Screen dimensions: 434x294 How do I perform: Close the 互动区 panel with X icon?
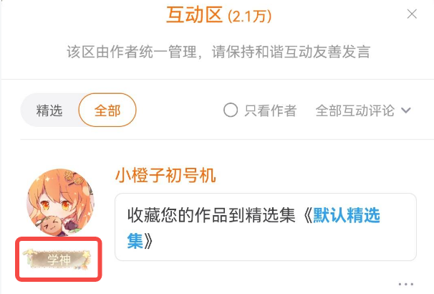[x=412, y=14]
